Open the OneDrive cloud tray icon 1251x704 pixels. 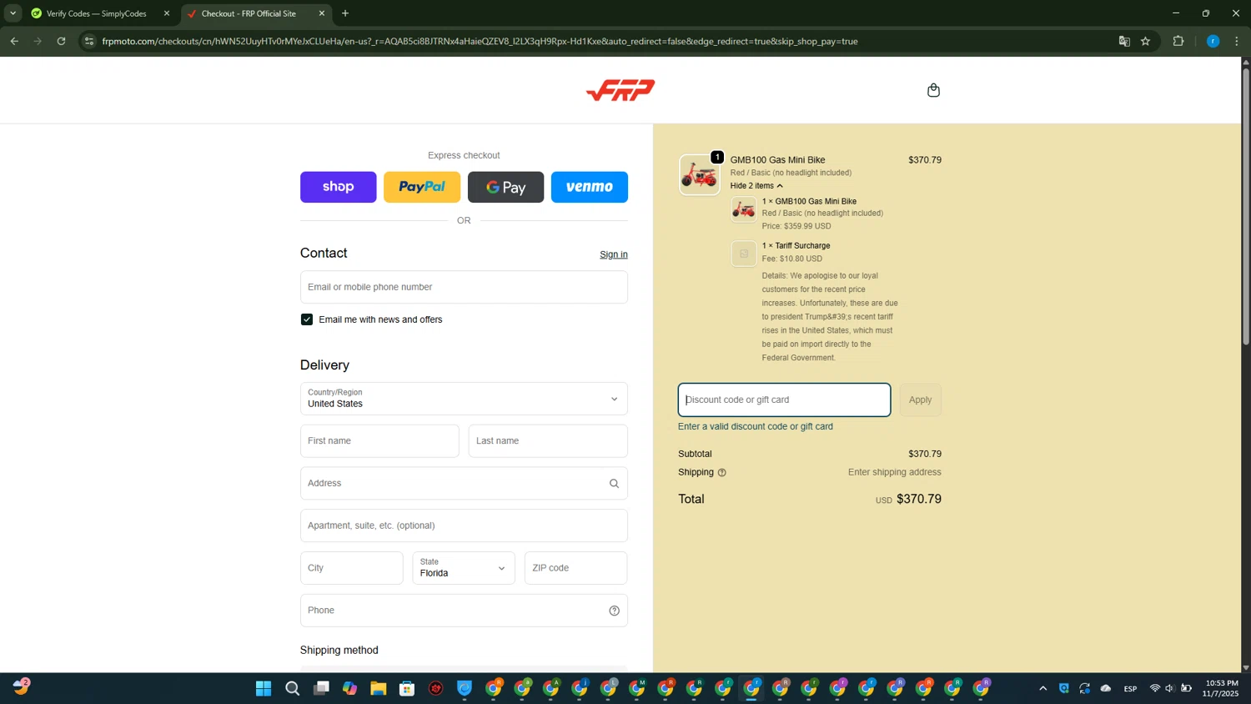[x=1106, y=688]
